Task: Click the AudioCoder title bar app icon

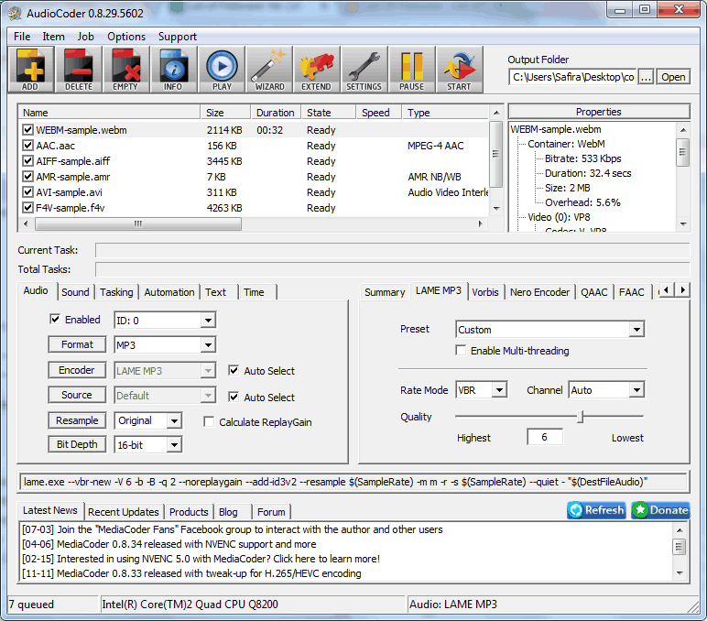Action: coord(15,13)
